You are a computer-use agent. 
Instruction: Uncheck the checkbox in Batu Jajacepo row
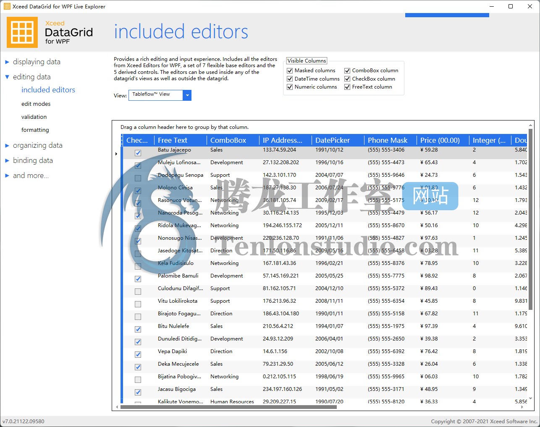[x=138, y=153]
